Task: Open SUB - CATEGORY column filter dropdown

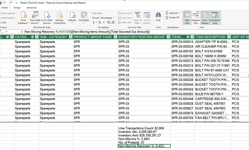Action: [x=71, y=37]
